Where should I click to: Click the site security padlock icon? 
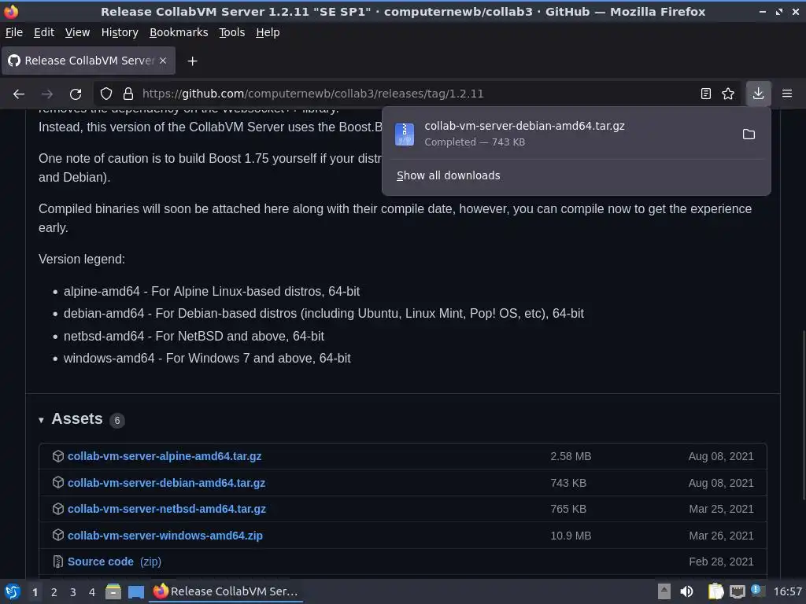(128, 94)
